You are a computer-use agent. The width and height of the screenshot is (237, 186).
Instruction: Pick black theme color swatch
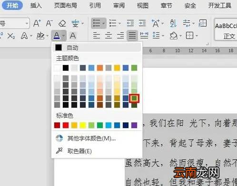point(66,68)
